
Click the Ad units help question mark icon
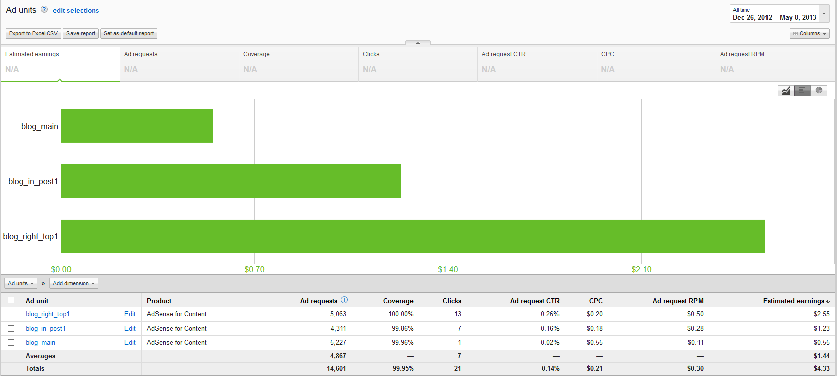[44, 9]
